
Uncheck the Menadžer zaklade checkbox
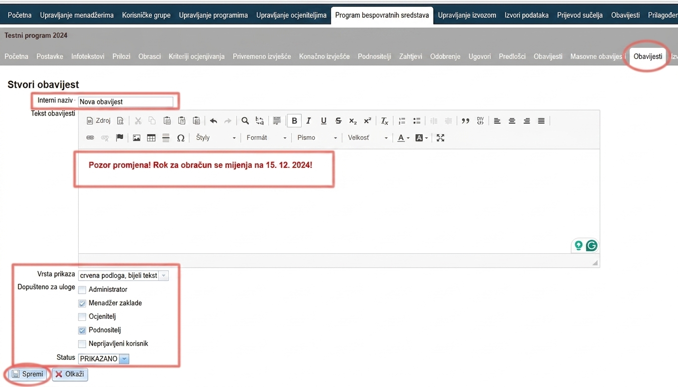click(x=82, y=303)
